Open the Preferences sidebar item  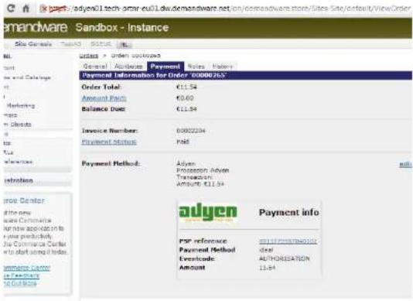(x=18, y=162)
